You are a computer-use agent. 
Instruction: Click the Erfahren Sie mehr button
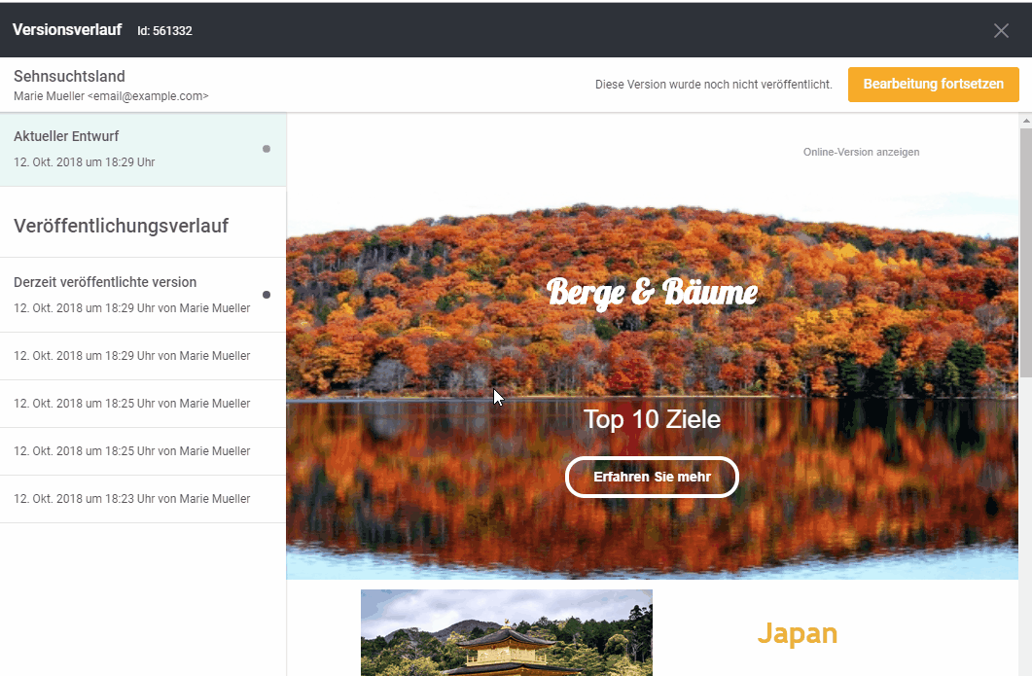pos(652,478)
